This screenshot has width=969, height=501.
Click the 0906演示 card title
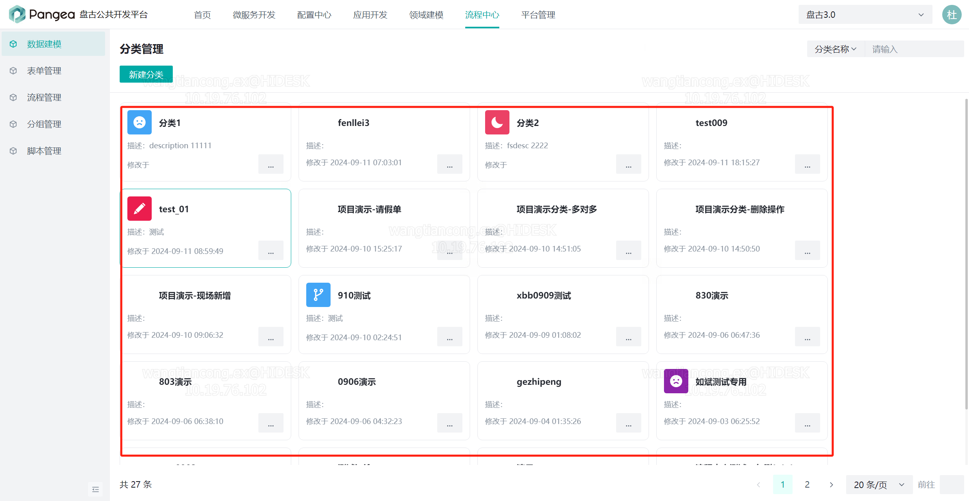click(x=357, y=382)
